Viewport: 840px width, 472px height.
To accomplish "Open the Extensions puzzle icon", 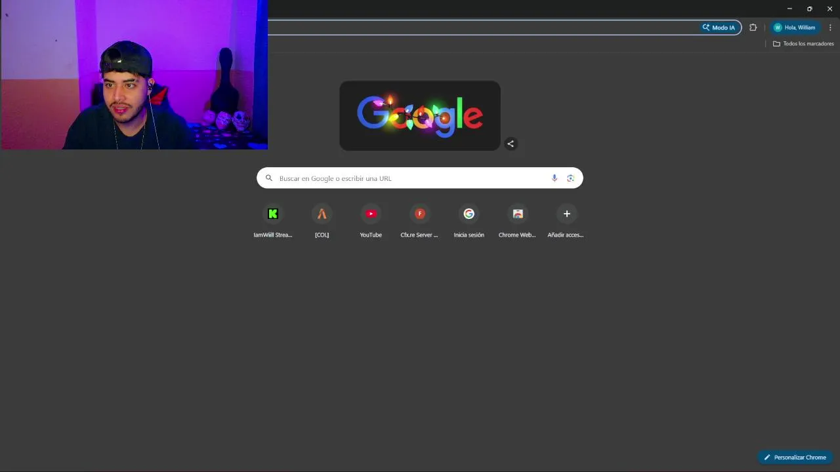I will [753, 28].
